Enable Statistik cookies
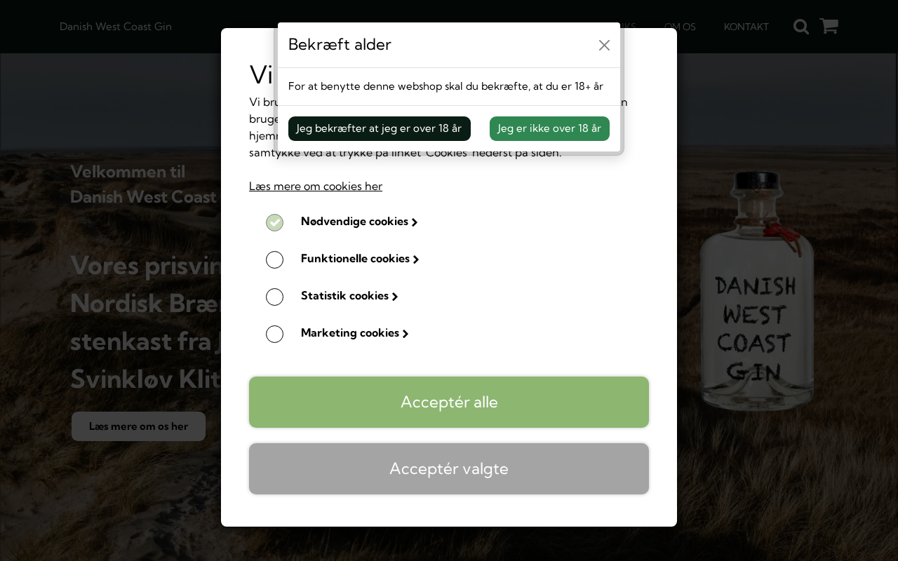Screen dimensions: 898x561 [x=274, y=297]
